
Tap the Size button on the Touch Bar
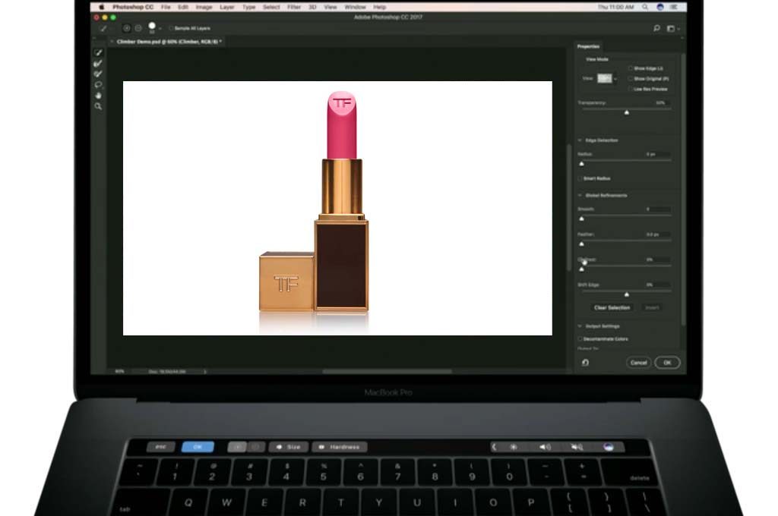tap(288, 447)
